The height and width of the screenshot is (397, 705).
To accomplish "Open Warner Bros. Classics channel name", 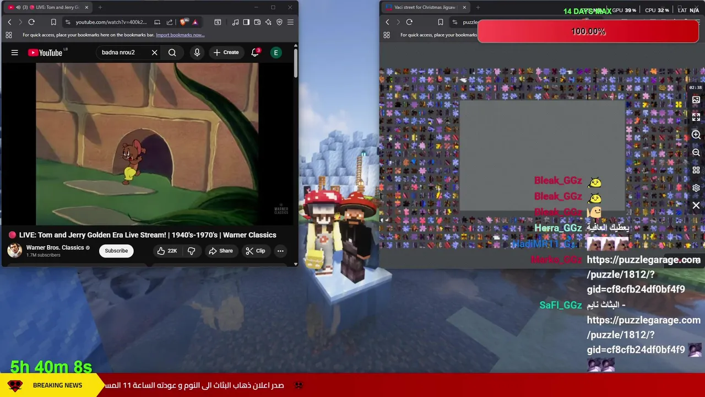I will click(55, 248).
